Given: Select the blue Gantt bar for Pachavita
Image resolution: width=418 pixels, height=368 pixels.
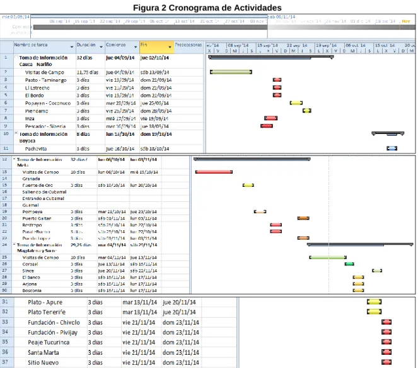Looking at the screenshot, I should [392, 148].
